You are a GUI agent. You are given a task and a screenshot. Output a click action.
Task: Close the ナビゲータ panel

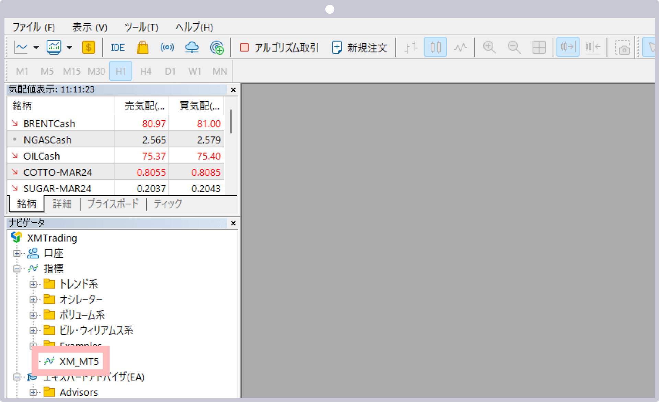(233, 223)
